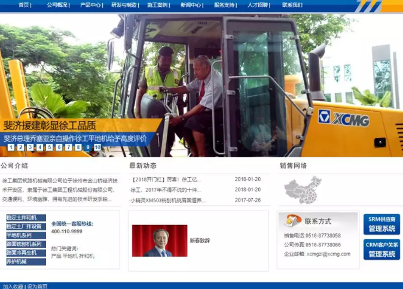Open news item 【2018开门红】厉害！徐工亿...
The height and width of the screenshot is (289, 403).
(166, 180)
